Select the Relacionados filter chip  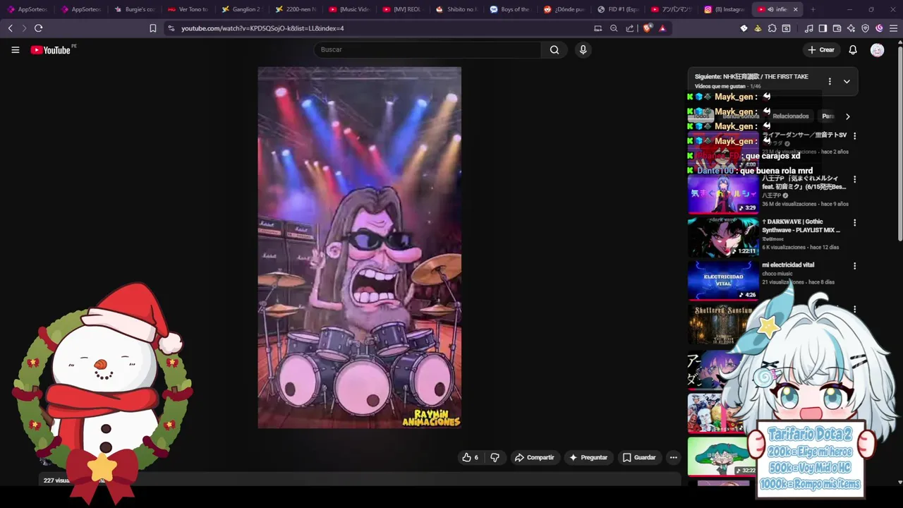[x=790, y=116]
